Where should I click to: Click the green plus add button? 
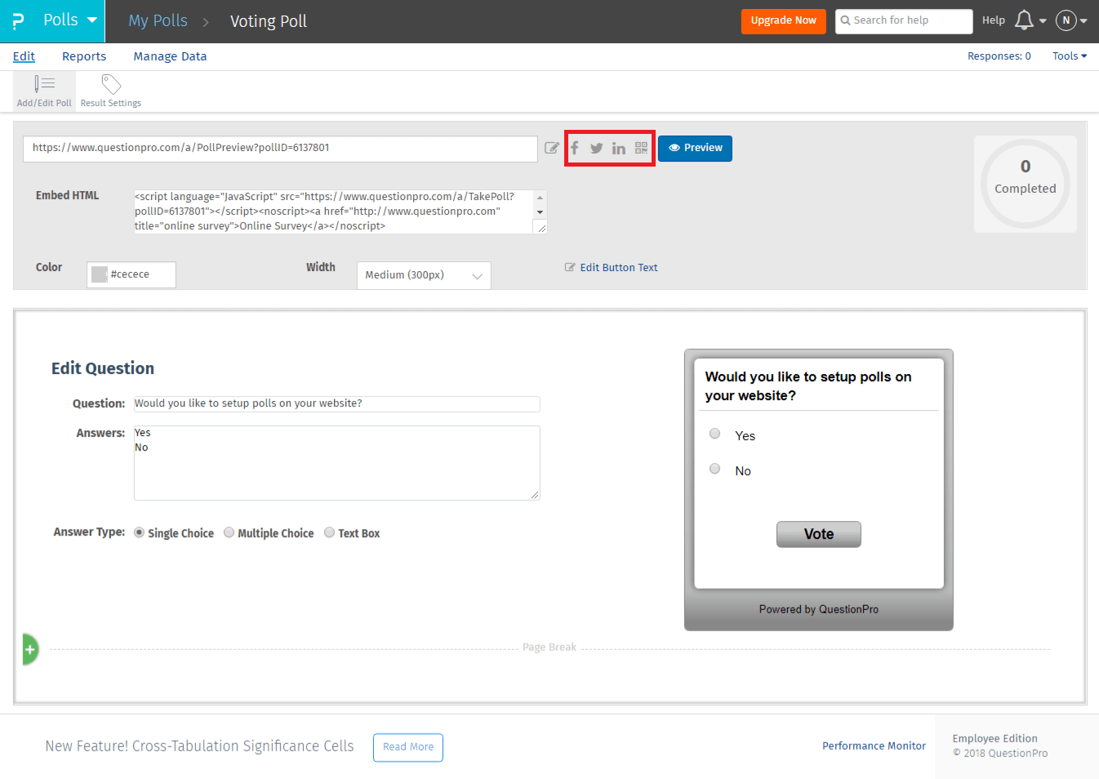[30, 650]
